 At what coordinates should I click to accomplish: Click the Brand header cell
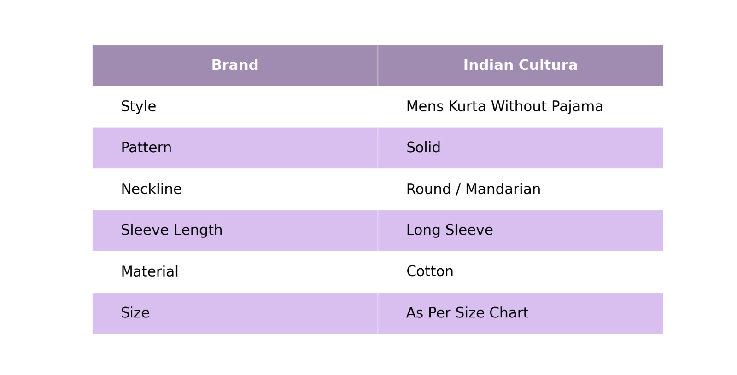coord(235,65)
